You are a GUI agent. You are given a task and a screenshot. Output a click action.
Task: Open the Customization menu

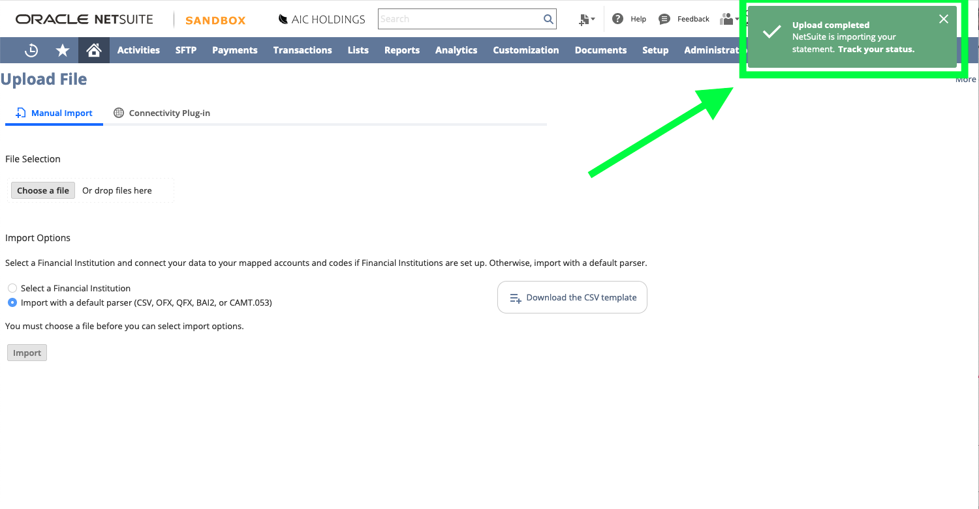click(x=526, y=50)
